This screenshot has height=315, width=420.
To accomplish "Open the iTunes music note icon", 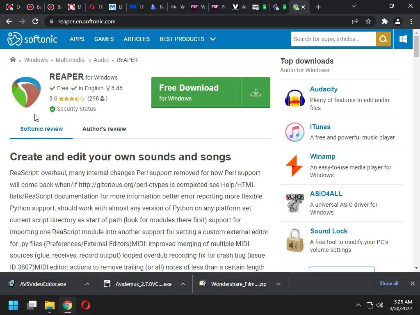I will tap(294, 132).
